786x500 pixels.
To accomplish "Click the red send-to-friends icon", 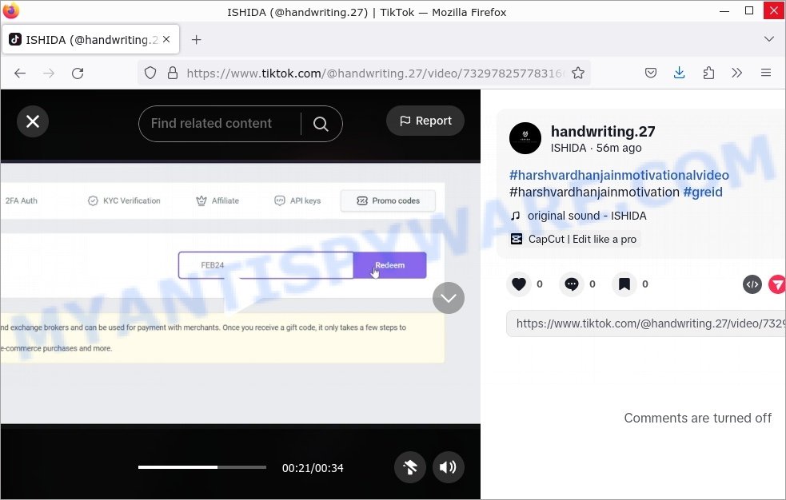I will pos(777,285).
